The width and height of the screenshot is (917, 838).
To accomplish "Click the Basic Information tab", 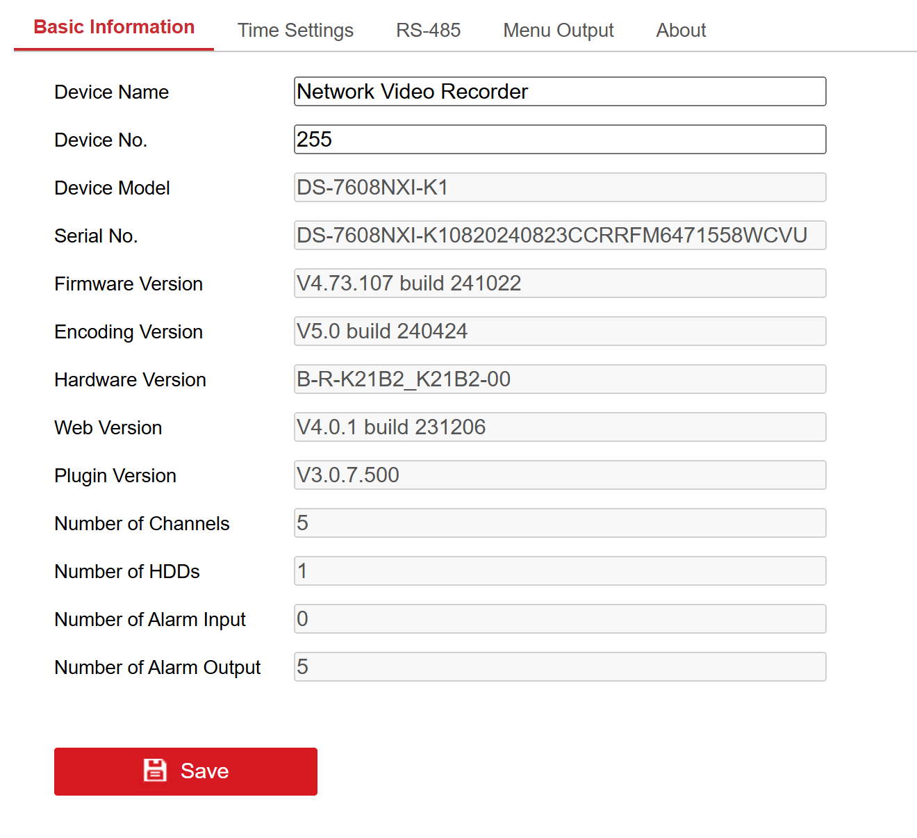I will point(114,28).
